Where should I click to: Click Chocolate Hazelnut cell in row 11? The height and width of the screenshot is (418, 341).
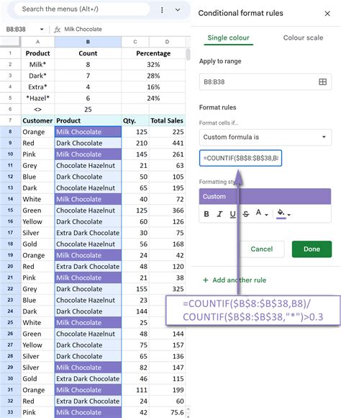(88, 165)
